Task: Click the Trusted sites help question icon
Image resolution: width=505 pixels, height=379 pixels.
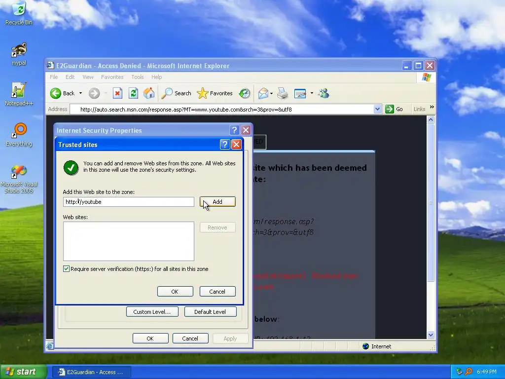Action: pyautogui.click(x=225, y=145)
